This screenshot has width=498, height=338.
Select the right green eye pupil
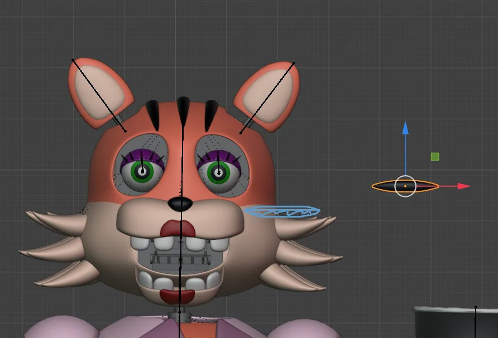point(218,173)
